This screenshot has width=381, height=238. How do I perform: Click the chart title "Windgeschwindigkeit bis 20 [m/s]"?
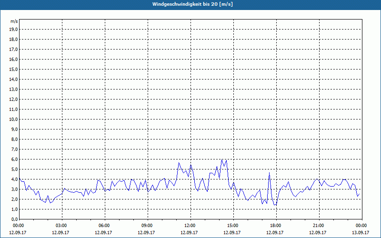tap(192, 4)
